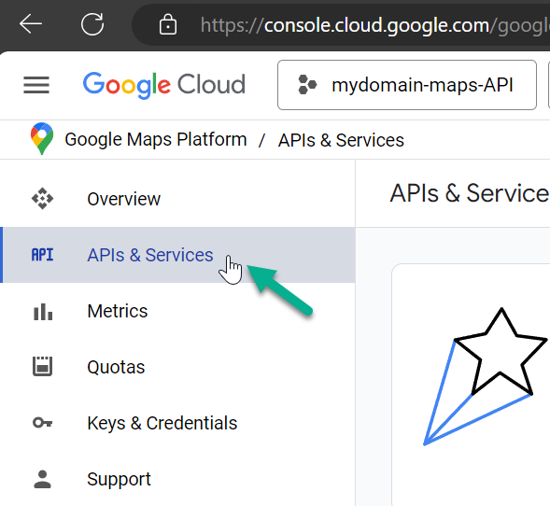Click the Overview diamond icon

pos(42,199)
